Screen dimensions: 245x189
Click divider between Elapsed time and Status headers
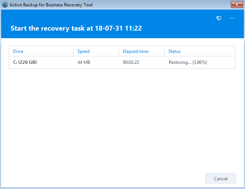coord(164,51)
